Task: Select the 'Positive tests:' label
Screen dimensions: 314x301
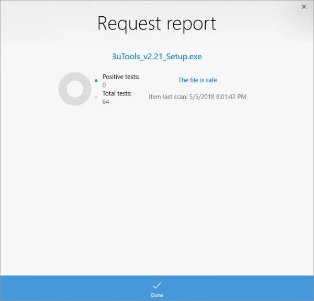Action: (x=121, y=77)
